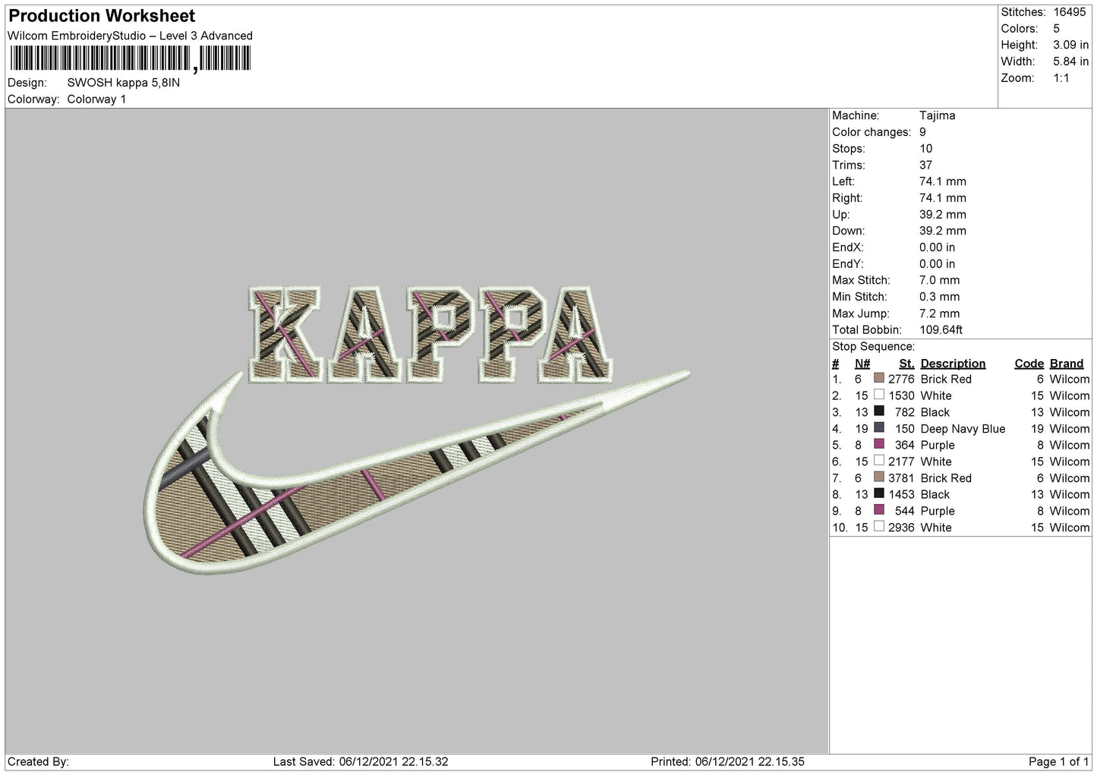
Task: Click the White swatch in row 6
Action: tap(879, 462)
